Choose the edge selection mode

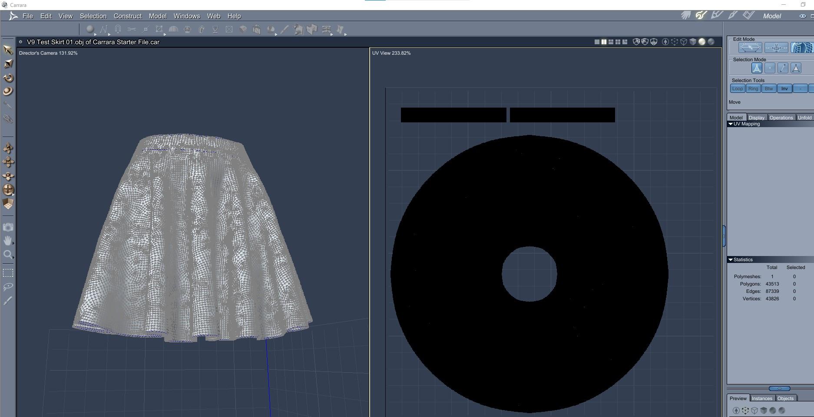coord(783,68)
